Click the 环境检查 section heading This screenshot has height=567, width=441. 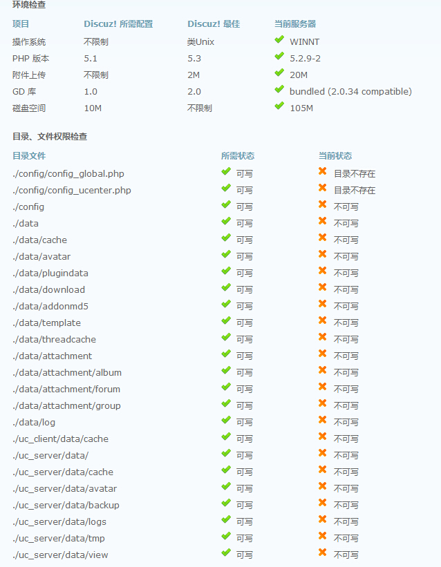pyautogui.click(x=29, y=5)
